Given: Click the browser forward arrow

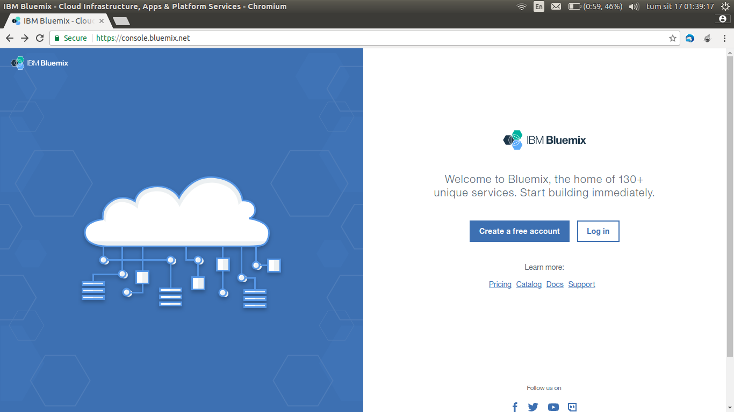Looking at the screenshot, I should pyautogui.click(x=25, y=38).
